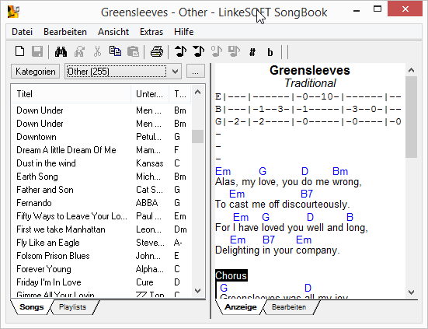Image resolution: width=428 pixels, height=329 pixels.
Task: Switch to the Bearbeiten tab at bottom
Action: coord(289,307)
